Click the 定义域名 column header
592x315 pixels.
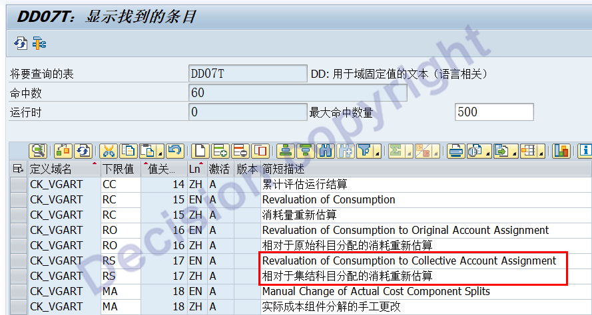(x=60, y=169)
